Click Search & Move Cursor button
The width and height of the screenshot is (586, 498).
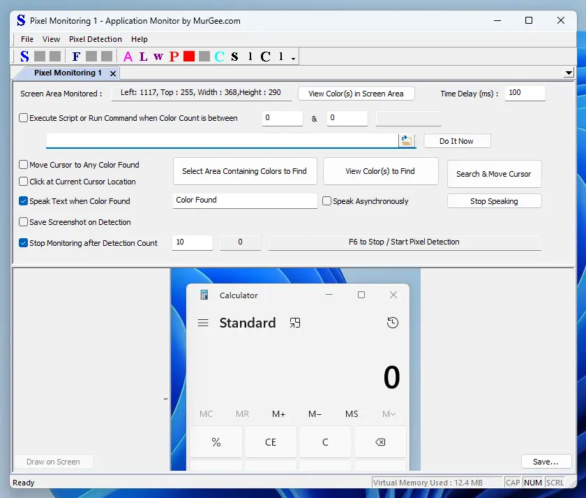coord(494,174)
